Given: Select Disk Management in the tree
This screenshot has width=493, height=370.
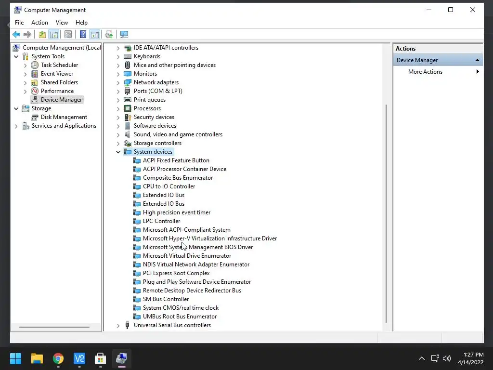Looking at the screenshot, I should (64, 117).
